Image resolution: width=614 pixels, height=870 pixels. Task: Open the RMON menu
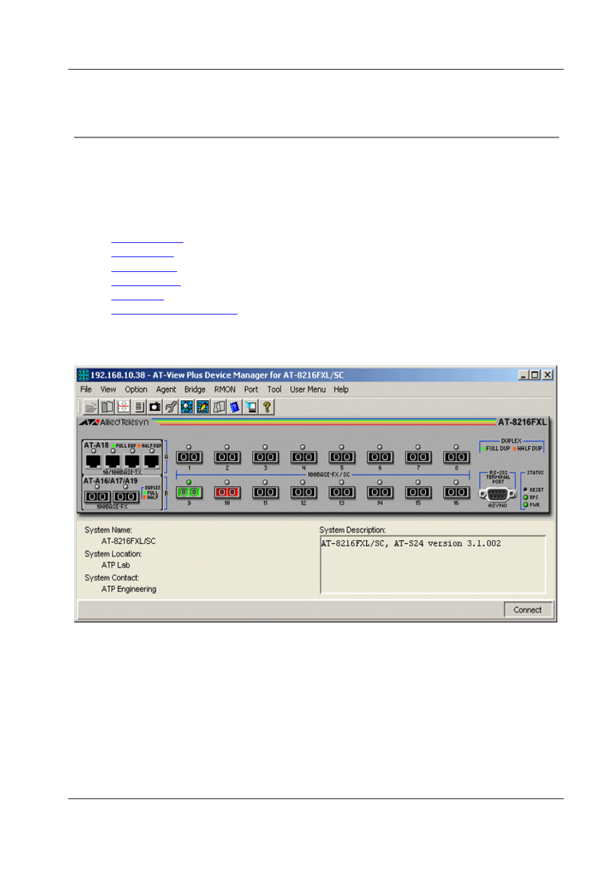[225, 390]
